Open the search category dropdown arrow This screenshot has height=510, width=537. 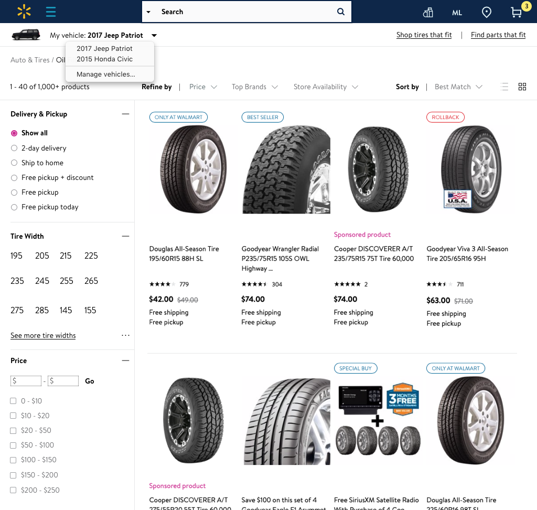(148, 12)
